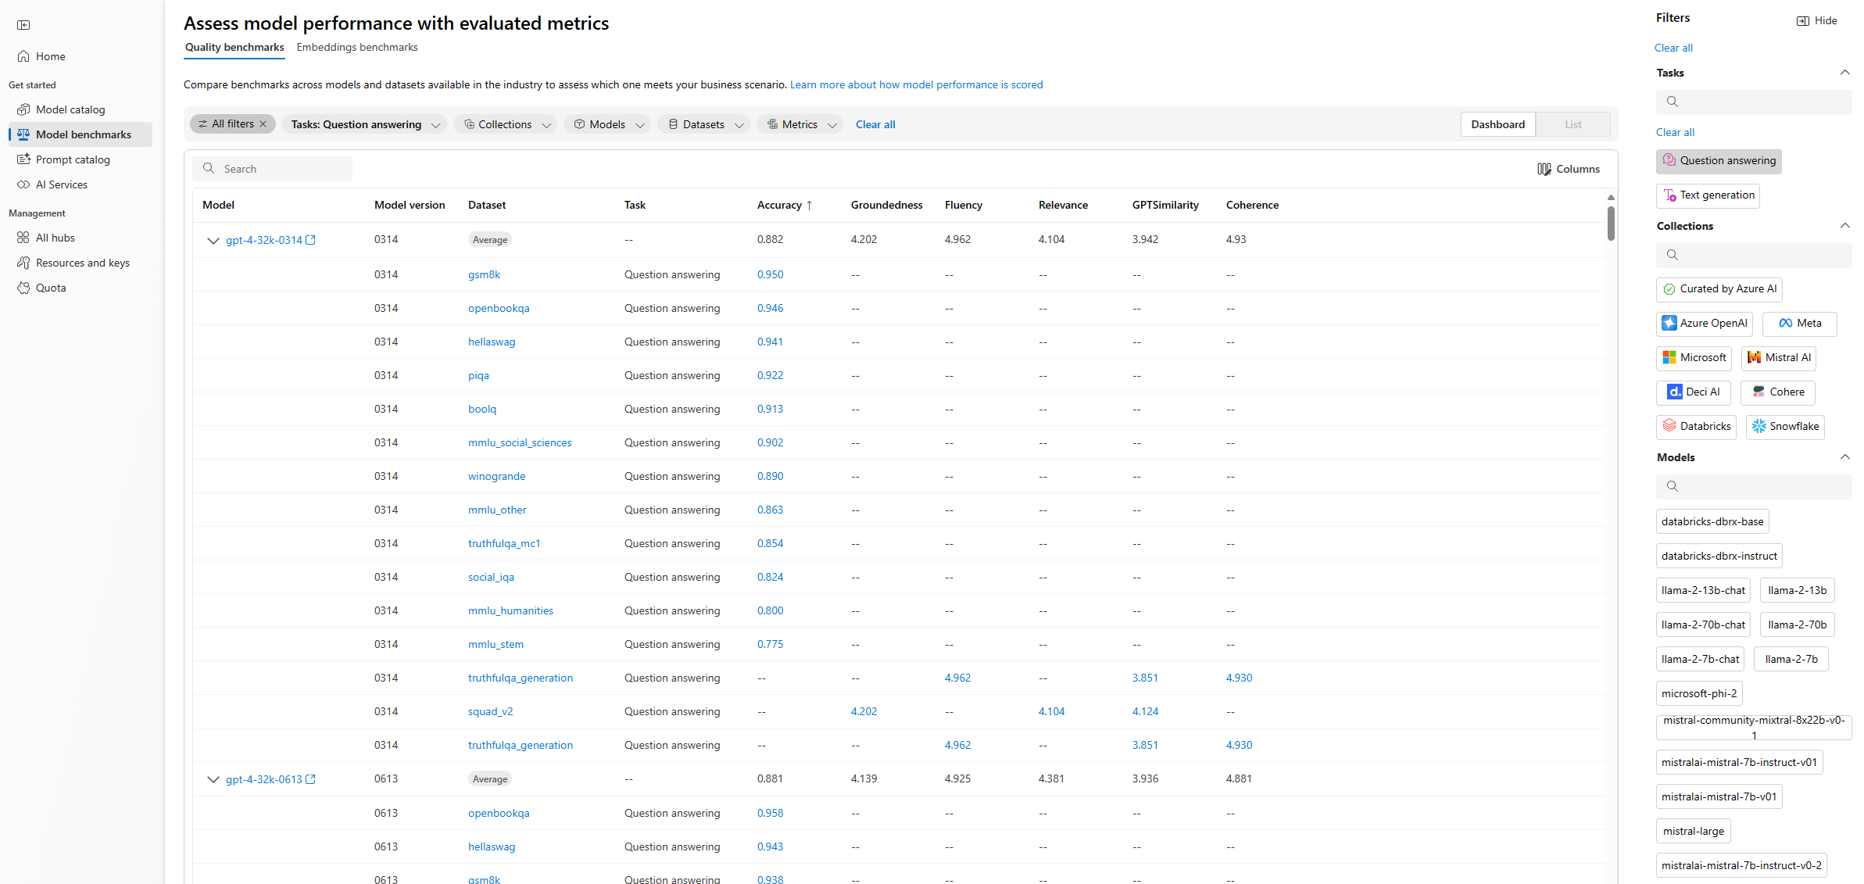
Task: Switch to the Embeddings benchmarks tab
Action: click(356, 46)
